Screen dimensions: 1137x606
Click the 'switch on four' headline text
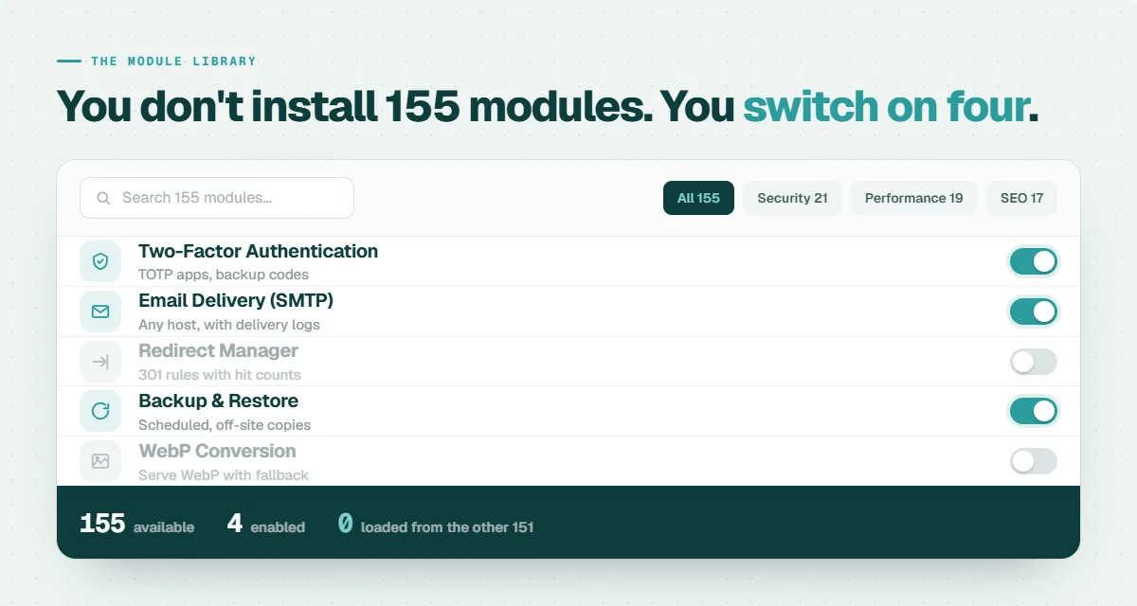point(885,106)
